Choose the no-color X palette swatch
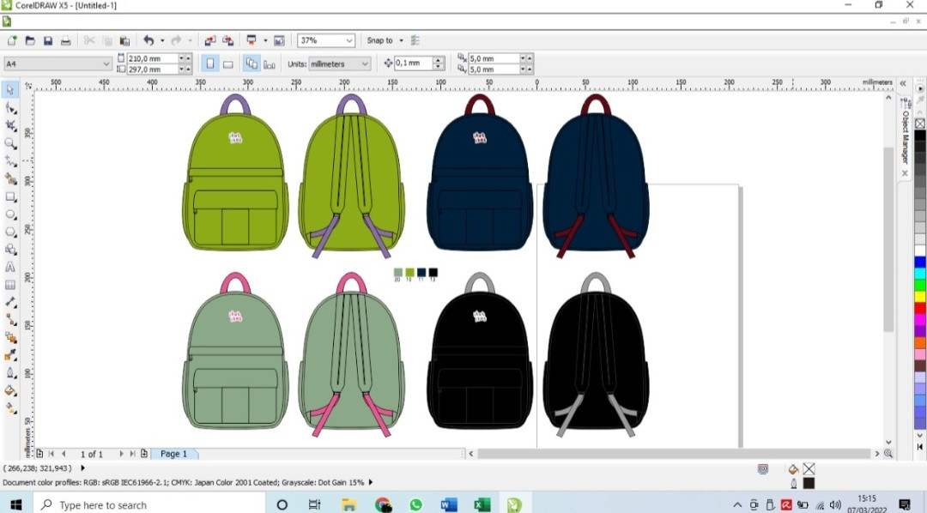Viewport: 927px width, 513px height. [920, 124]
